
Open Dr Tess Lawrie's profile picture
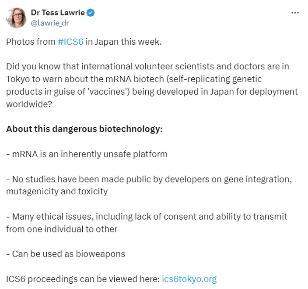click(x=16, y=18)
